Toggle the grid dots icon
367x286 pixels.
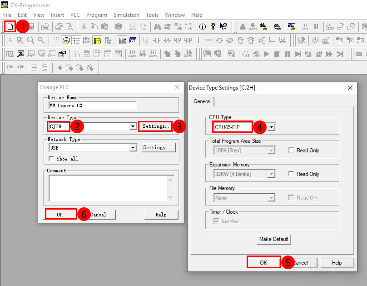(55, 40)
